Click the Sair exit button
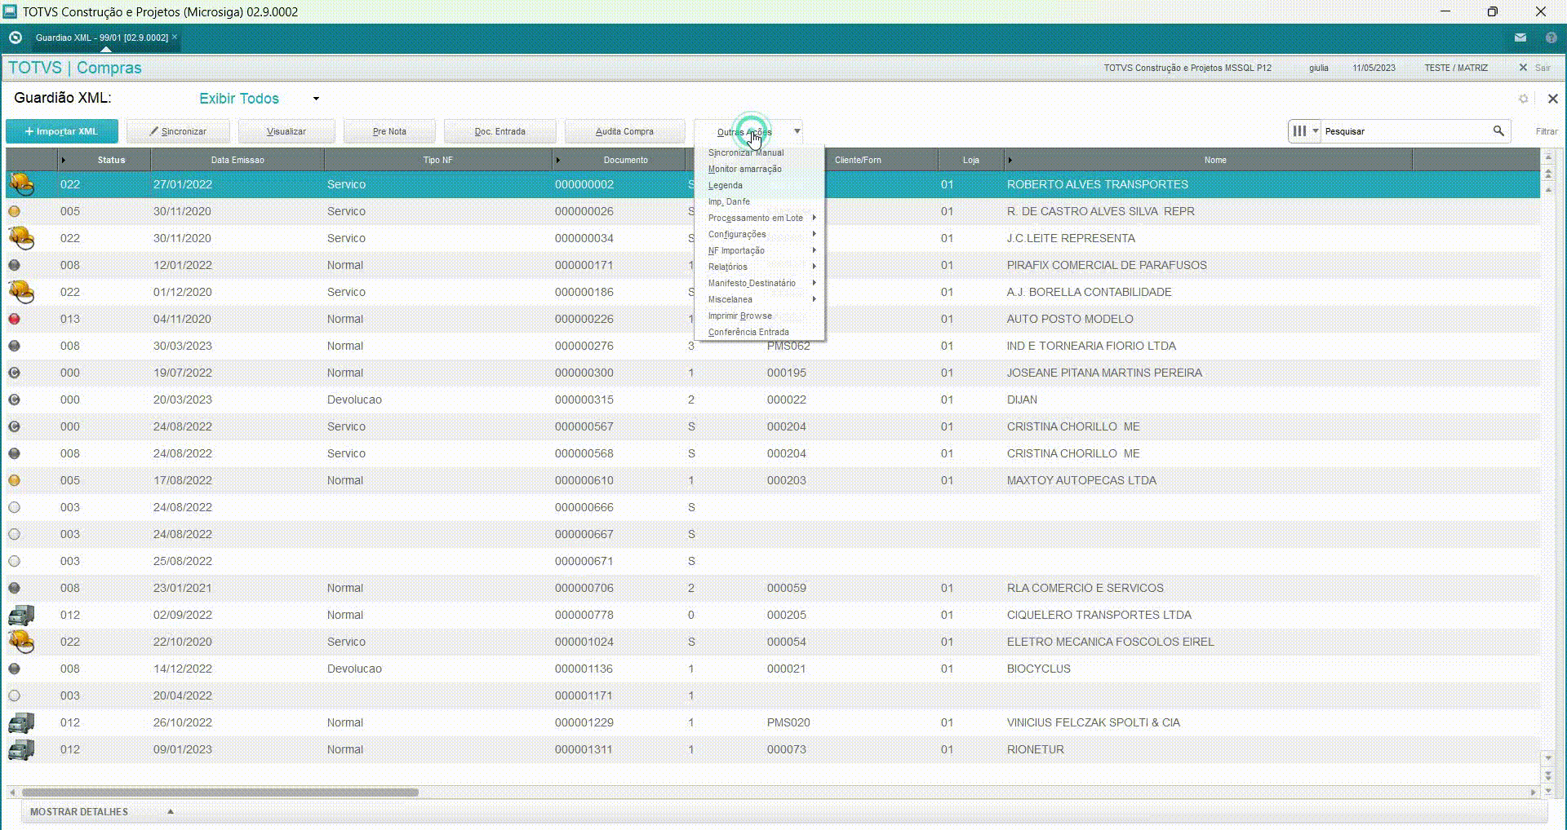 click(x=1535, y=68)
